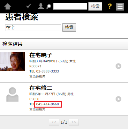Open the hamburger menu icon
Viewport: 128px width, 136px height.
120,7
